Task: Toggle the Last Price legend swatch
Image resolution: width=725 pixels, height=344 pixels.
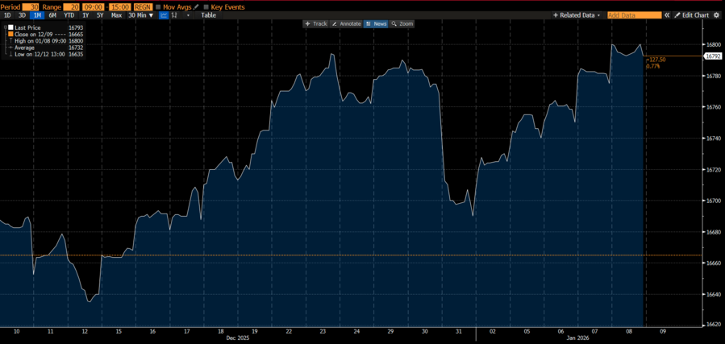Action: point(10,28)
